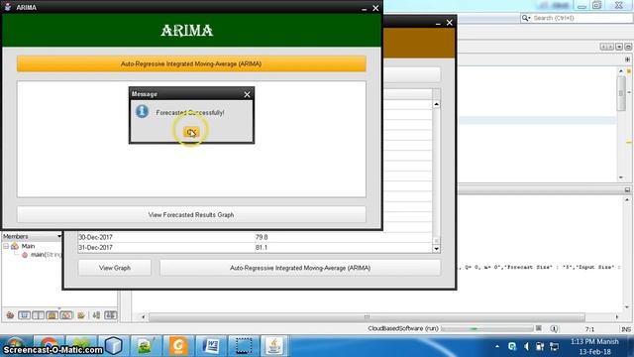Toggle the second Navigator filter button
The height and width of the screenshot is (357, 634).
pyautogui.click(x=24, y=315)
